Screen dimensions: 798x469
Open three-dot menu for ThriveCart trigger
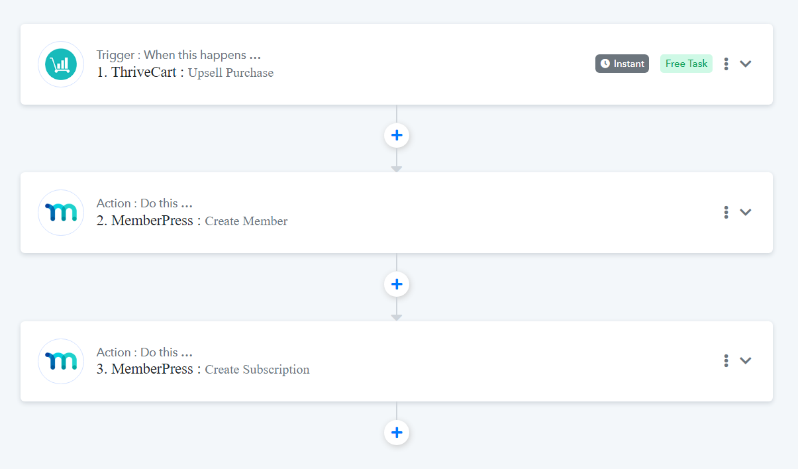[726, 64]
